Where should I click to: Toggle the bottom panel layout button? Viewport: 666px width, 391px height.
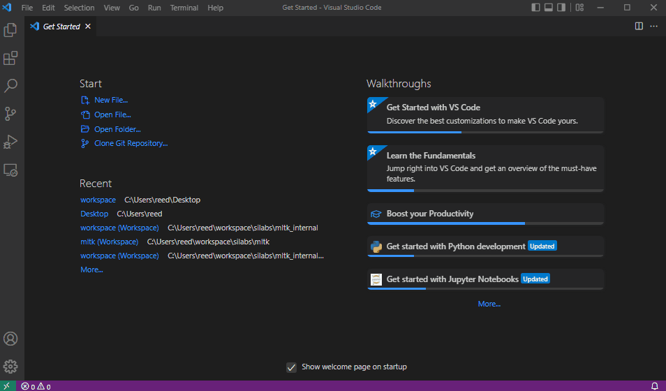pyautogui.click(x=549, y=8)
